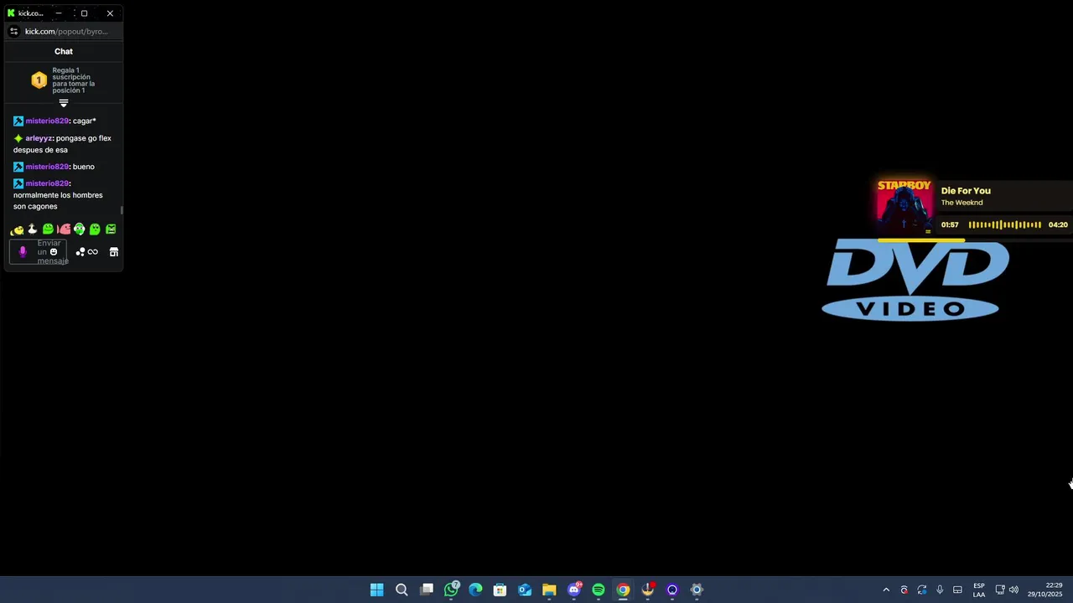Select the third green blob emote

click(x=48, y=229)
